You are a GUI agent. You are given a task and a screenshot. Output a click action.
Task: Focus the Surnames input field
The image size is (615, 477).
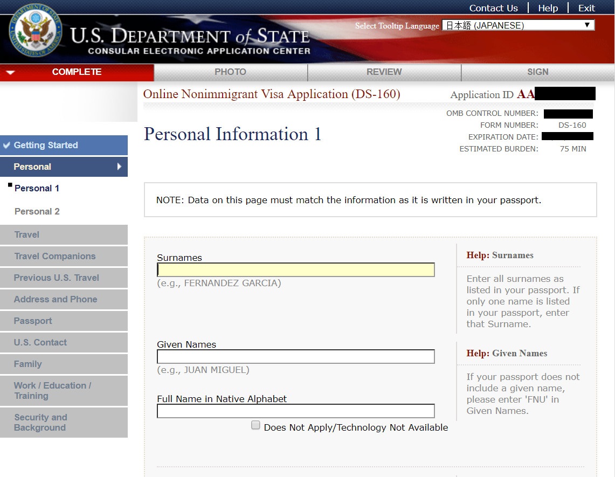point(296,270)
